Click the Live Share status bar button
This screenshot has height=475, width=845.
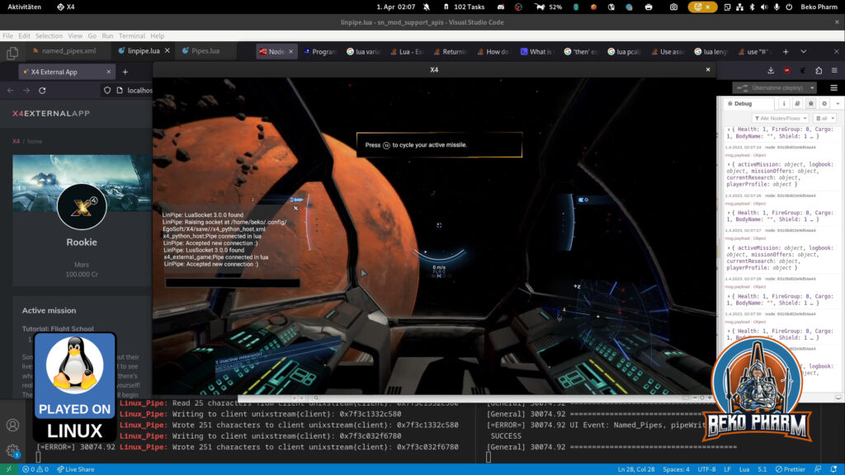[75, 469]
